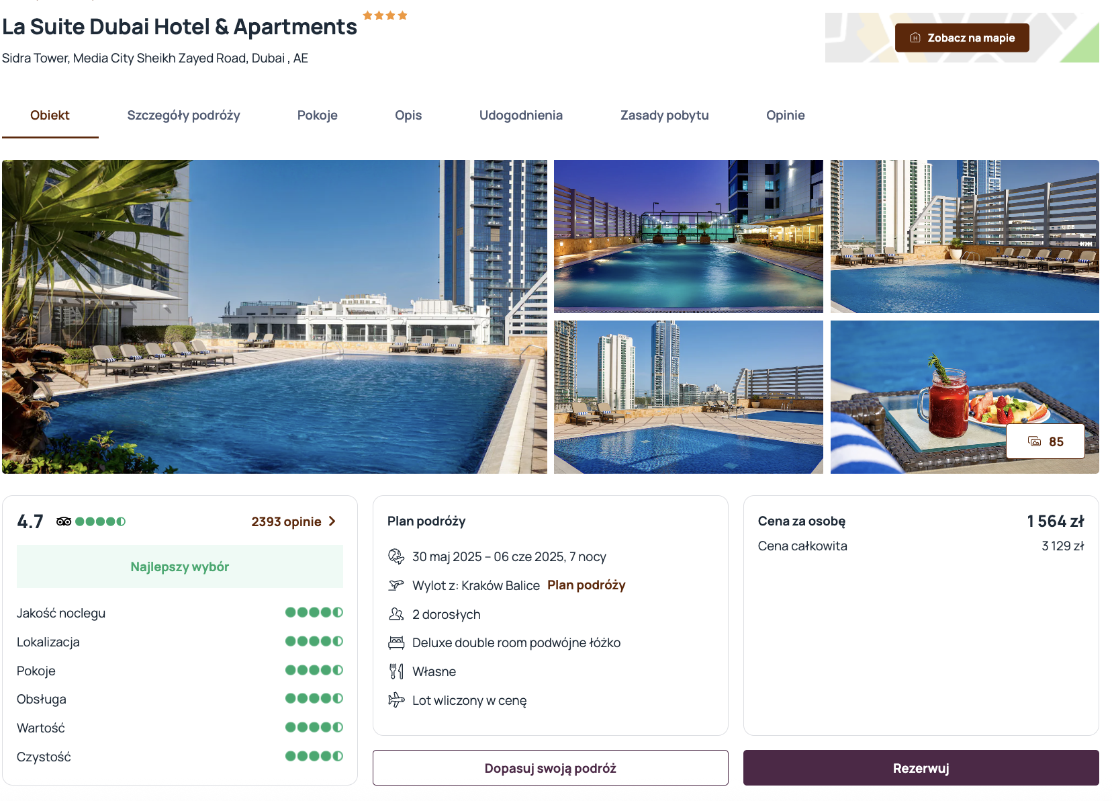The image size is (1112, 801).
Task: Click the two adults people icon
Action: 396,614
